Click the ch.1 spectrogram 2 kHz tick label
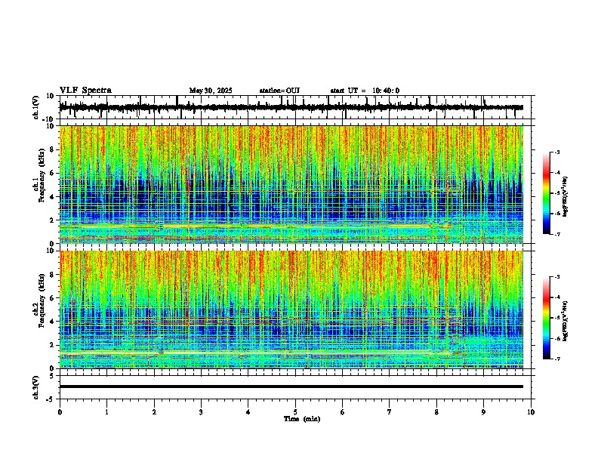The image size is (598, 462). (53, 220)
